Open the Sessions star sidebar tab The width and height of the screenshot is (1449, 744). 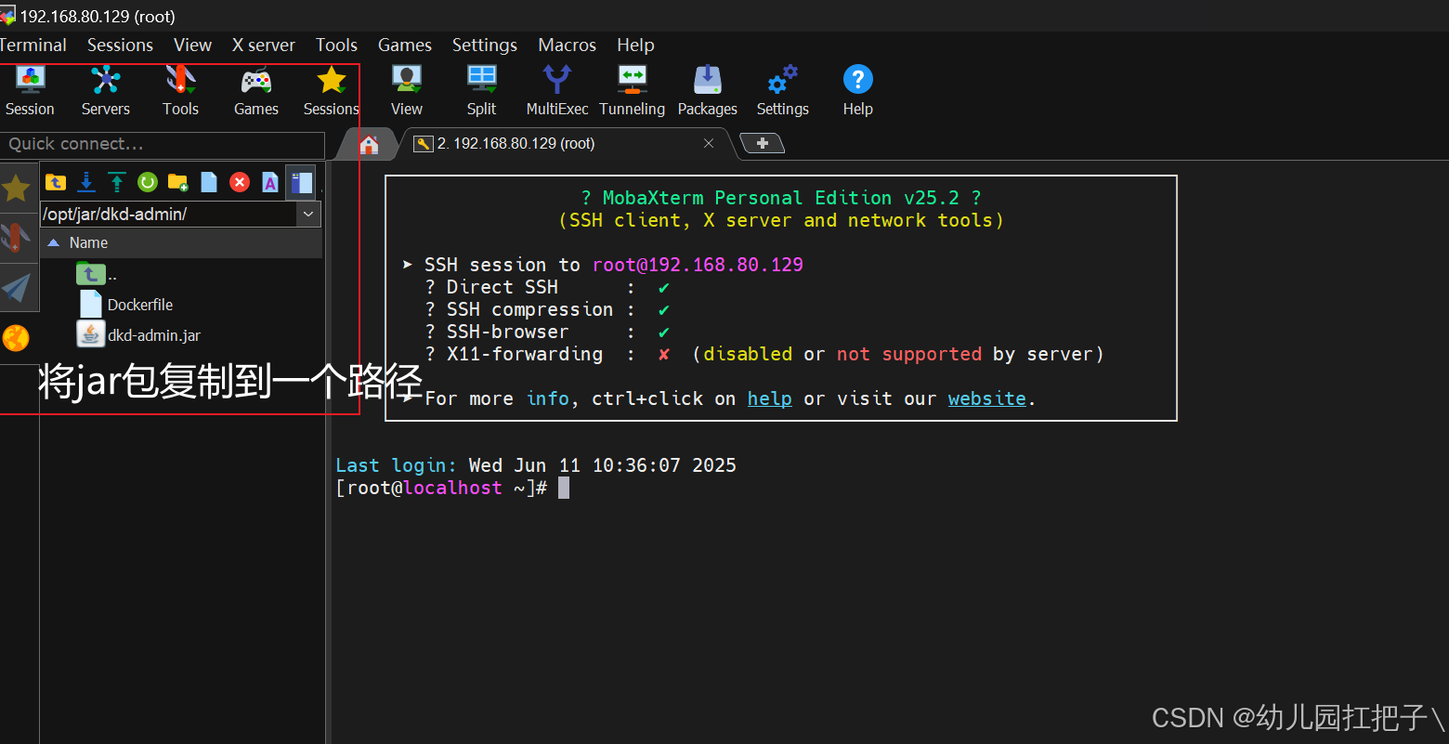coord(17,189)
